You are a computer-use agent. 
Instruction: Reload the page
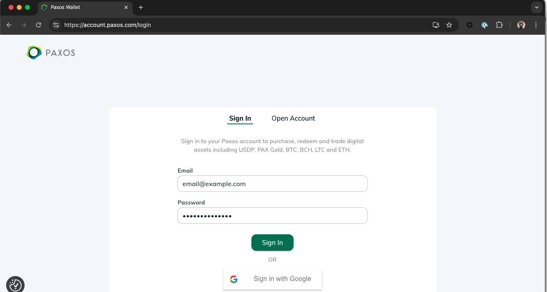[x=38, y=25]
